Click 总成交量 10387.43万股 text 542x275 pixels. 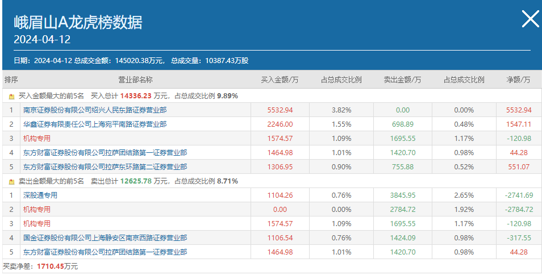click(210, 61)
